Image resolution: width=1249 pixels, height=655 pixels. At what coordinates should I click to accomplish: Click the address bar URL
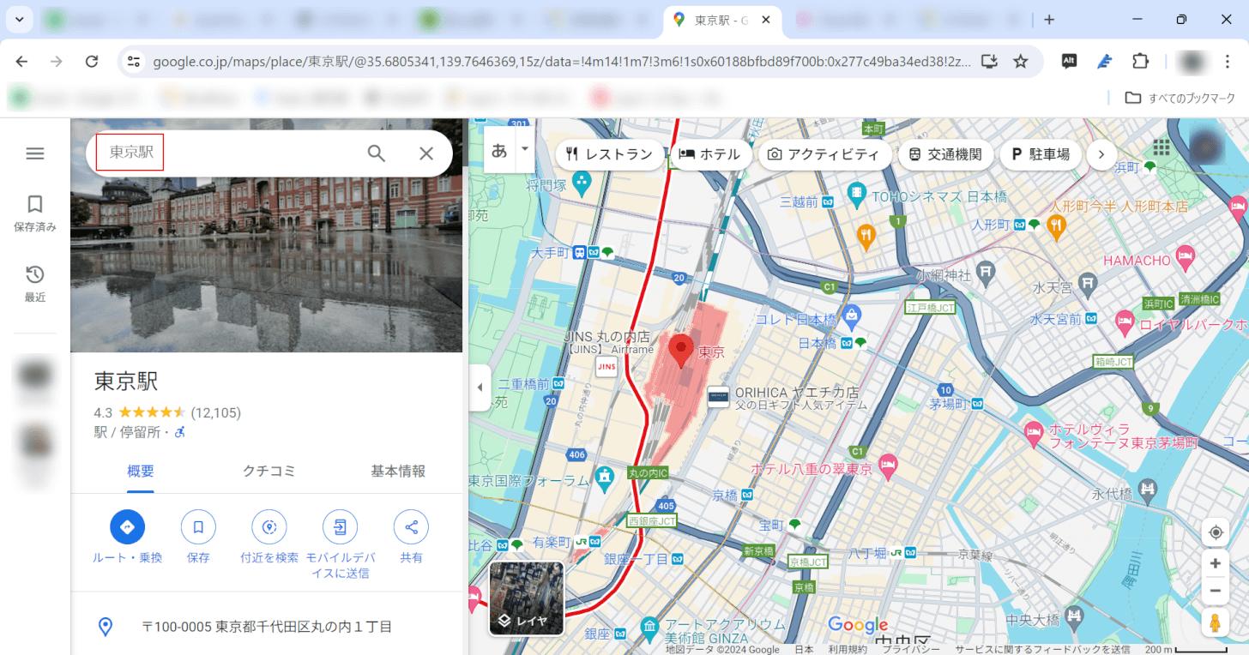[x=562, y=61]
